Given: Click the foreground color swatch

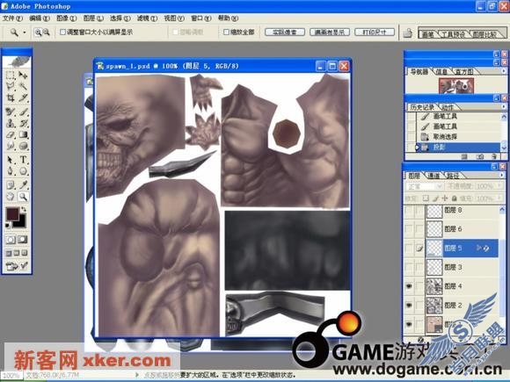Looking at the screenshot, I should 12,214.
